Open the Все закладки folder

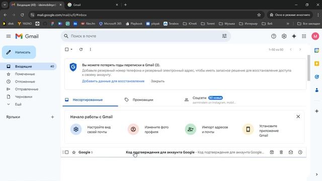pyautogui.click(x=308, y=24)
